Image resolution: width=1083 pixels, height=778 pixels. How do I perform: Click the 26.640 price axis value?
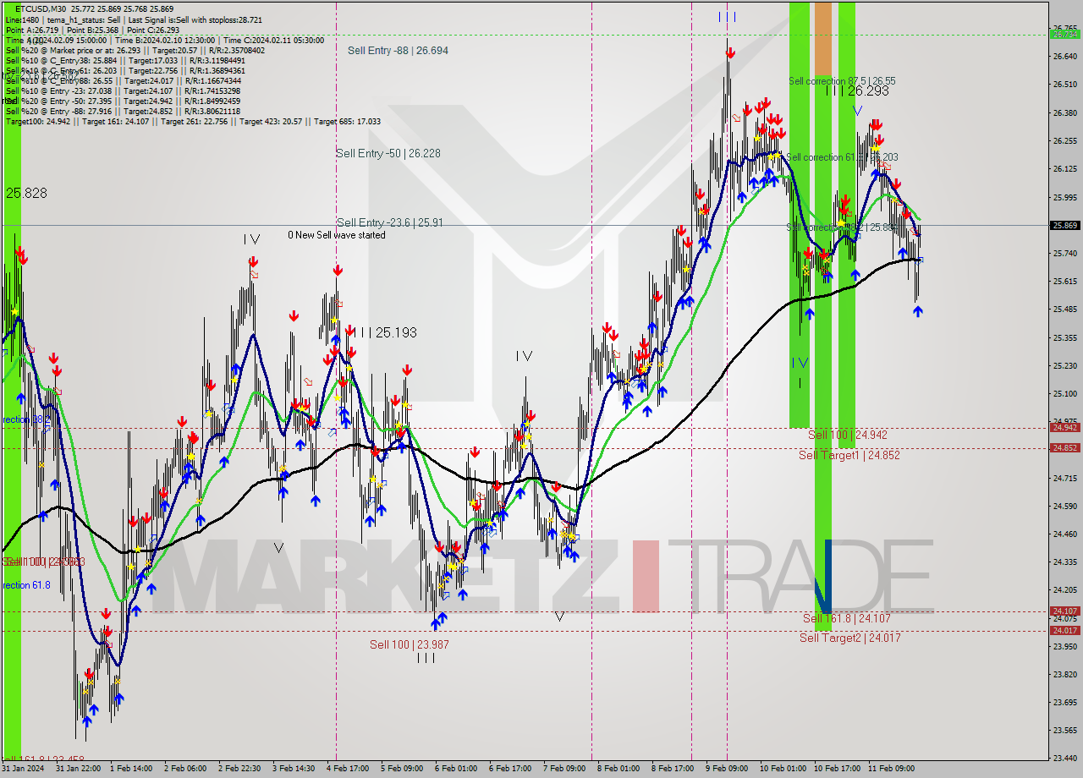point(1064,57)
